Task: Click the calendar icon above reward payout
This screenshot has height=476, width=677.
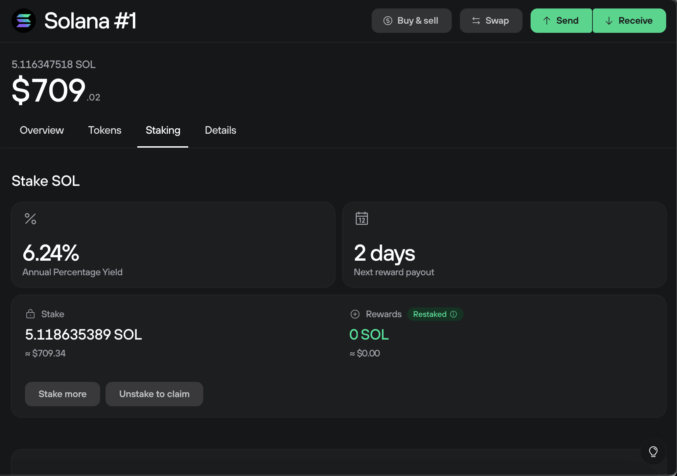Action: pyautogui.click(x=361, y=218)
